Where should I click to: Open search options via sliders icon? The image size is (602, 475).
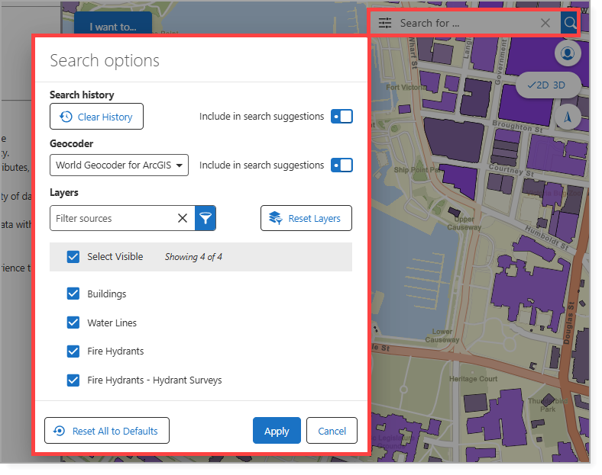pos(385,23)
